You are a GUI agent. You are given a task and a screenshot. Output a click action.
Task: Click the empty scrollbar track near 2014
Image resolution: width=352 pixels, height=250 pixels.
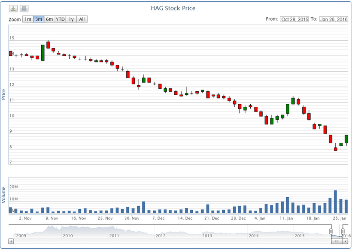253,241
